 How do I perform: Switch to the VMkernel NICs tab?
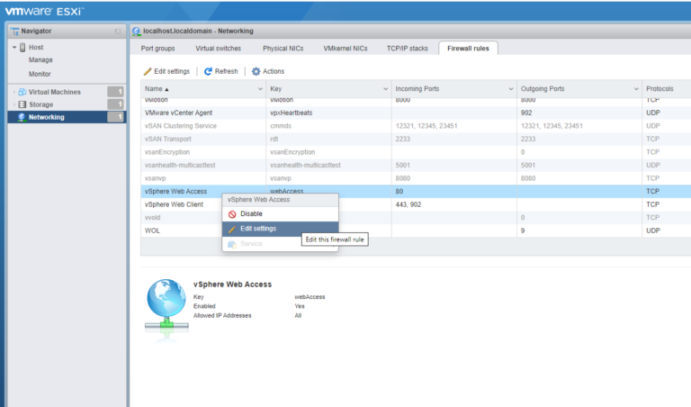[x=345, y=49]
